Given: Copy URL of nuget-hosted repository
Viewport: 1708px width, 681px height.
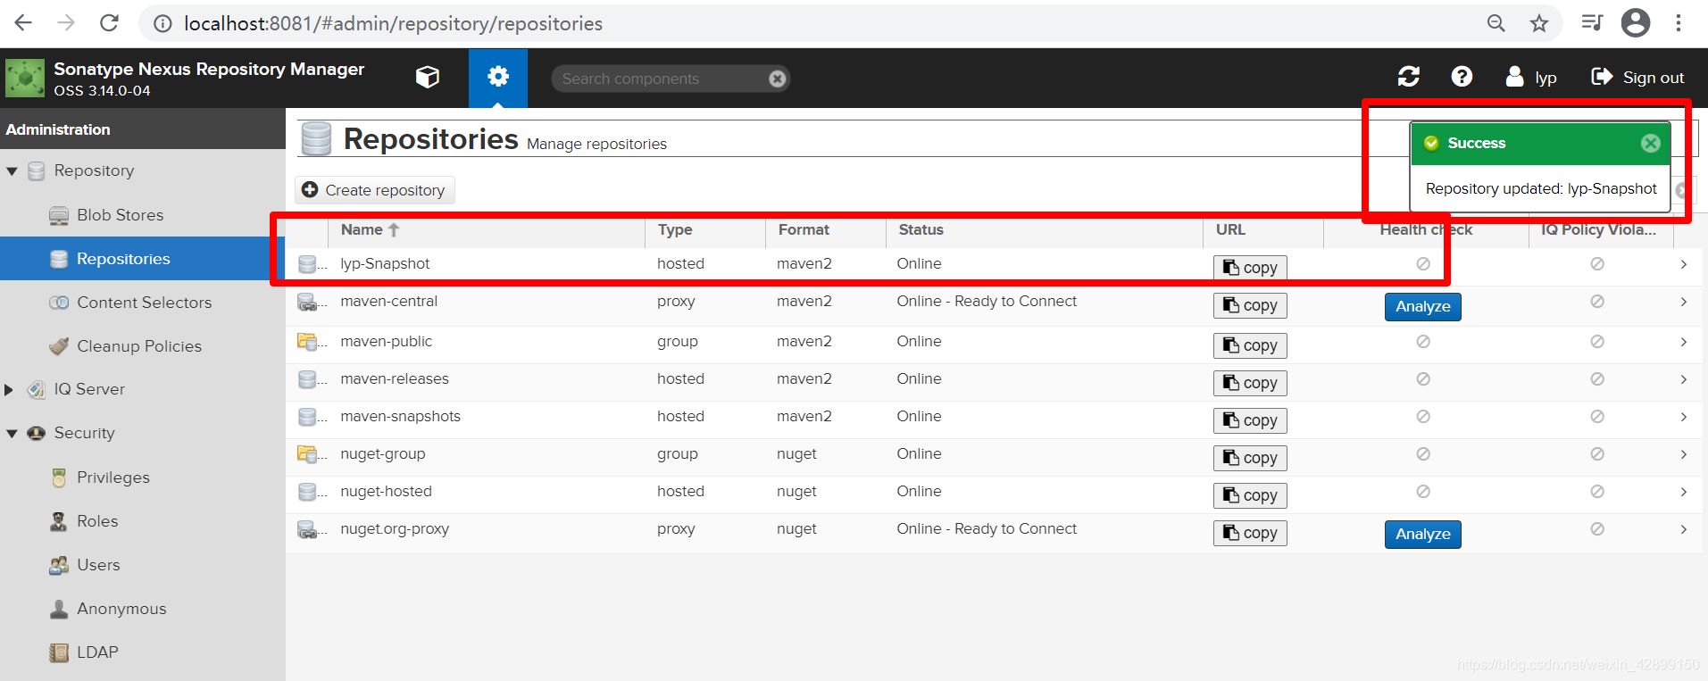Looking at the screenshot, I should point(1250,495).
